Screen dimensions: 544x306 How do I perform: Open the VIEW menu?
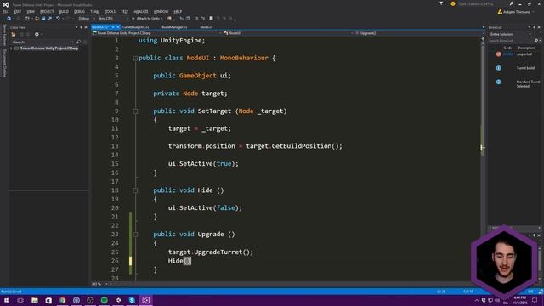[31, 11]
